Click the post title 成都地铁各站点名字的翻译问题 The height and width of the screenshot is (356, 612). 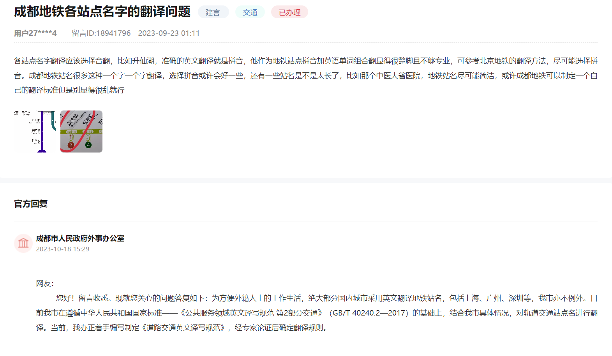point(102,12)
